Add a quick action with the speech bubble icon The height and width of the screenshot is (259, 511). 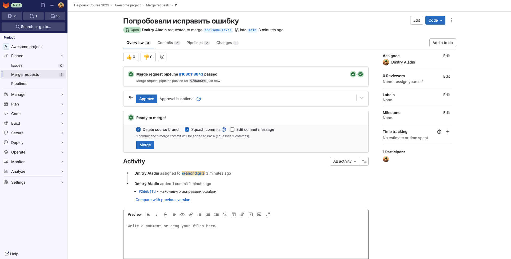259,214
